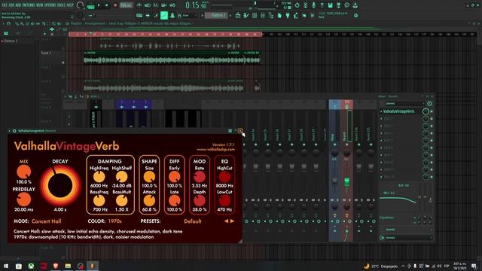Open the plugin picker plug icon

point(288,15)
